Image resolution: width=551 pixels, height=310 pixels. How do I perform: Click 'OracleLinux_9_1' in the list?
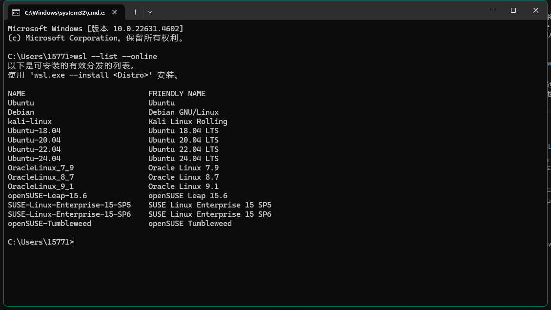(41, 186)
